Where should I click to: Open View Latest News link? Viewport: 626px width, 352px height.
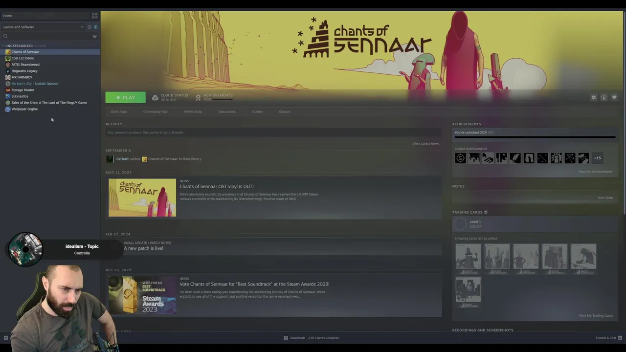pos(425,144)
